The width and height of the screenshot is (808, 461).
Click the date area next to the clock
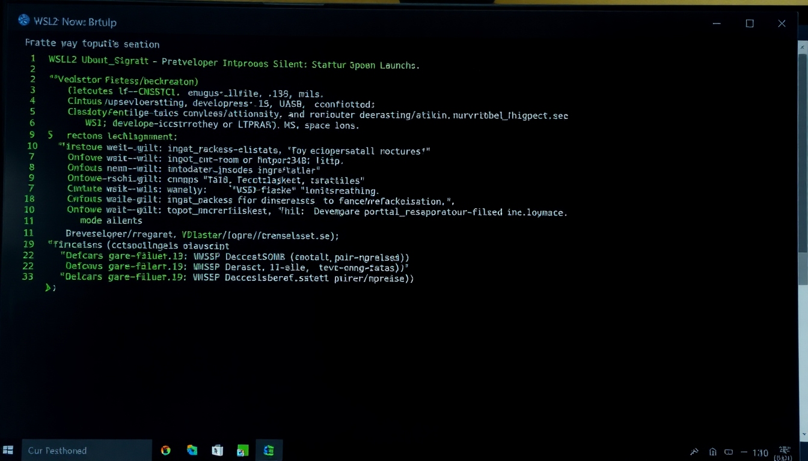(x=785, y=452)
